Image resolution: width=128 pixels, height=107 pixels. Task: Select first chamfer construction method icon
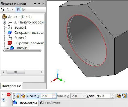click(18, 96)
